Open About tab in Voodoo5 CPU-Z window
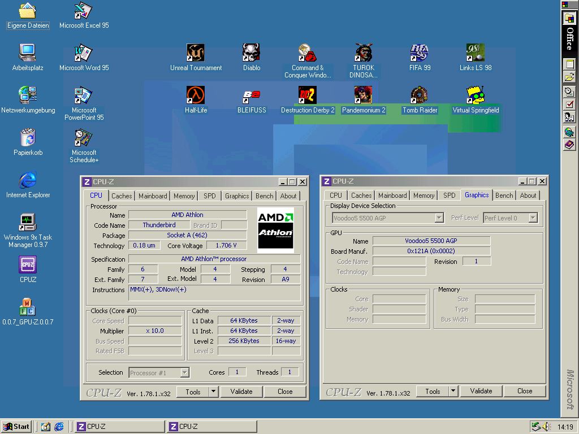This screenshot has height=434, width=579. 528,196
